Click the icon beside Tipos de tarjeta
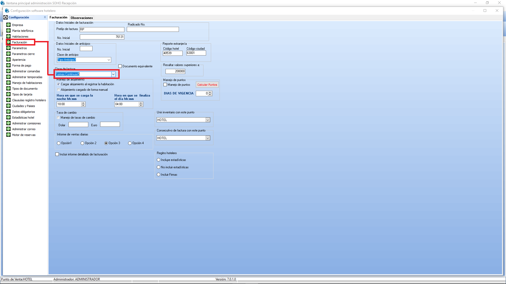 click(8, 94)
